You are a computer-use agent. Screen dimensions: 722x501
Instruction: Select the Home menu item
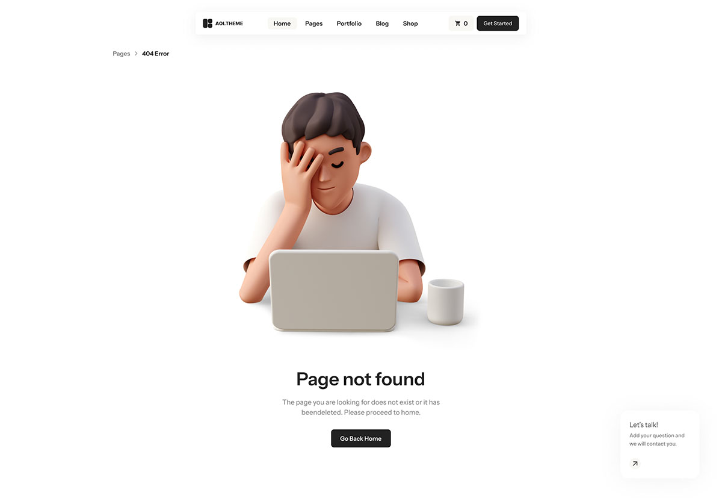282,23
